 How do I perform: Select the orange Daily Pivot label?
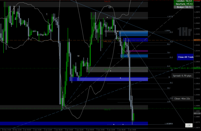(x=107, y=41)
